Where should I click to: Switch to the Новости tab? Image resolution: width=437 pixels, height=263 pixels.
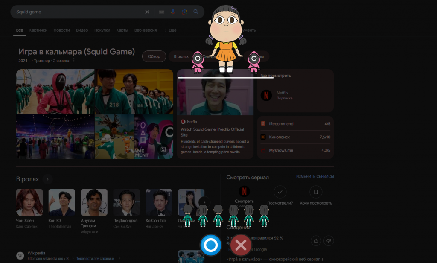click(x=61, y=30)
